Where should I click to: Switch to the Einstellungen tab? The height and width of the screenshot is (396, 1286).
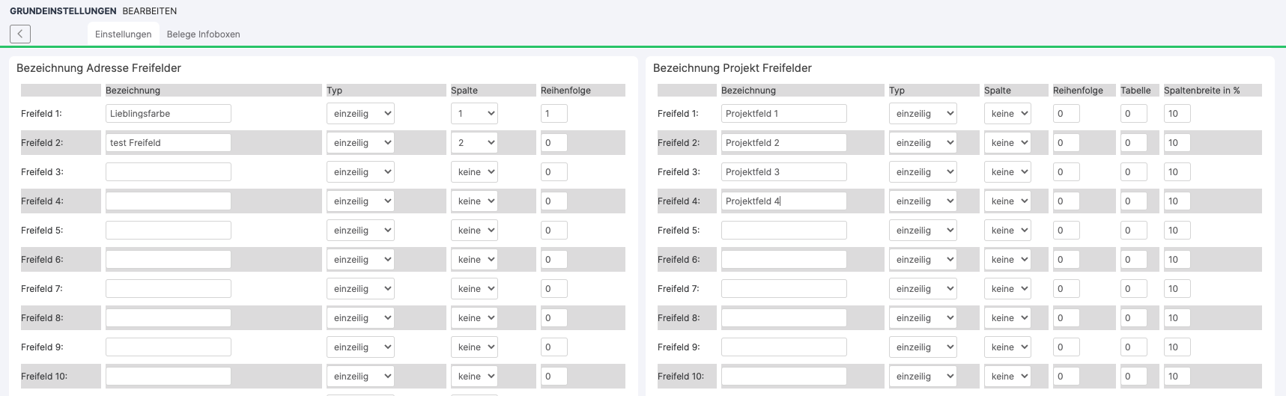[x=124, y=34]
